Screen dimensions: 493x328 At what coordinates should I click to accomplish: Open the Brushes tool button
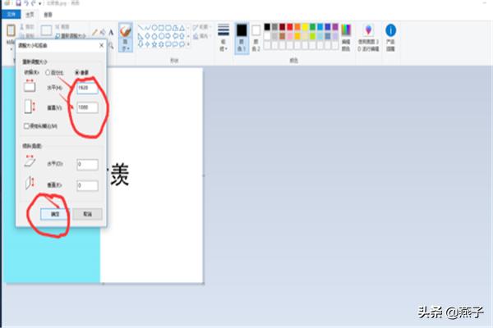click(126, 37)
